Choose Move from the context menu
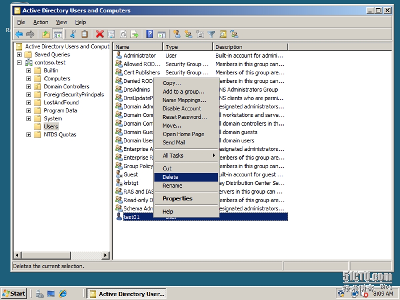Screen dimensions: 400x300 coord(186,126)
